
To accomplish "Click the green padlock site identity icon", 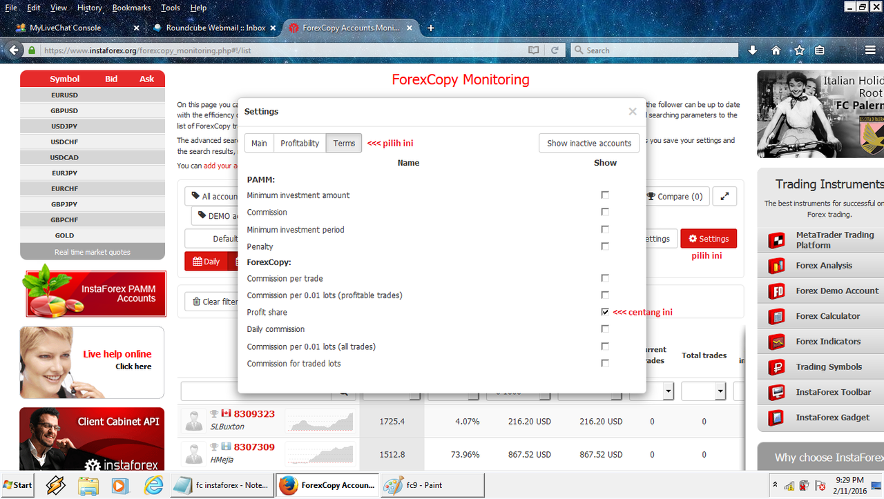I will tap(32, 50).
